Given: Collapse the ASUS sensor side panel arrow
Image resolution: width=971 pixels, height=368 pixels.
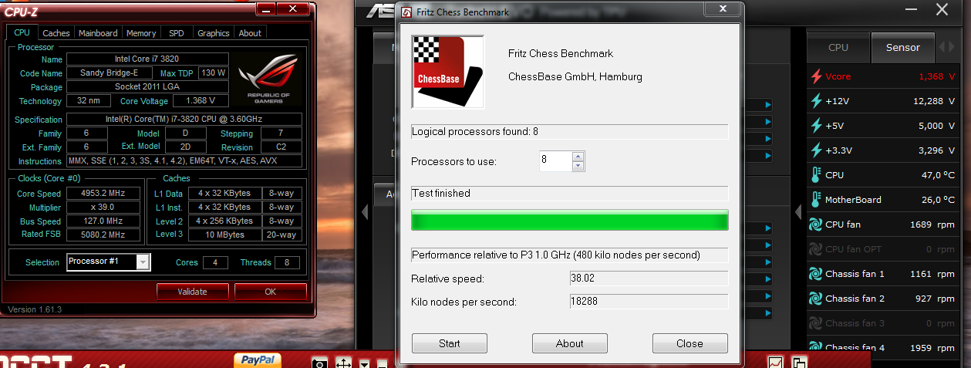Looking at the screenshot, I should [x=800, y=211].
